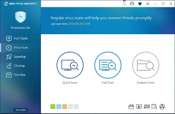
Task: Click the radiation-symbol tool icon
Action: (x=162, y=107)
